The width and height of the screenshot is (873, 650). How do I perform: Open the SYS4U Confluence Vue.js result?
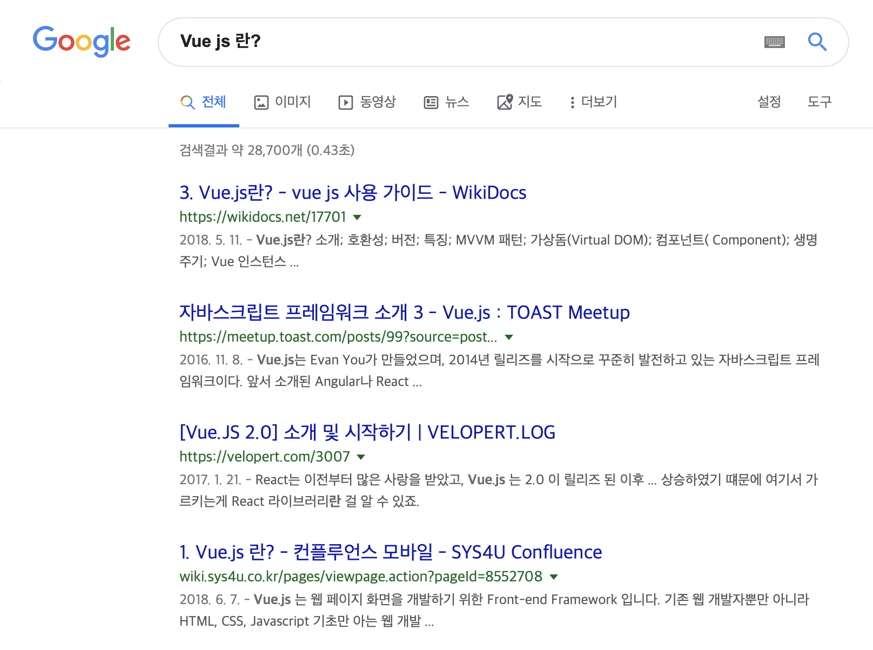click(391, 552)
